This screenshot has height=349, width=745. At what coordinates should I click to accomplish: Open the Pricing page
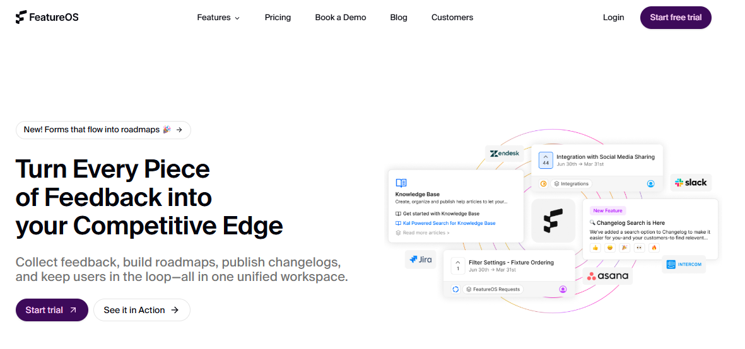(x=278, y=18)
